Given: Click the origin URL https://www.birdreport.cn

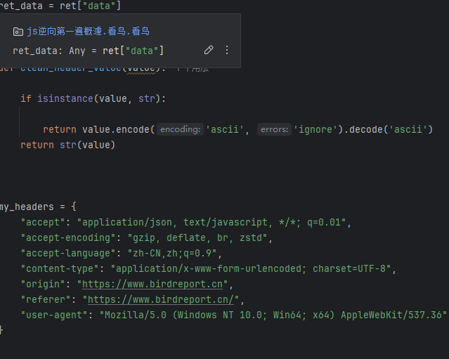Looking at the screenshot, I should pyautogui.click(x=152, y=285).
